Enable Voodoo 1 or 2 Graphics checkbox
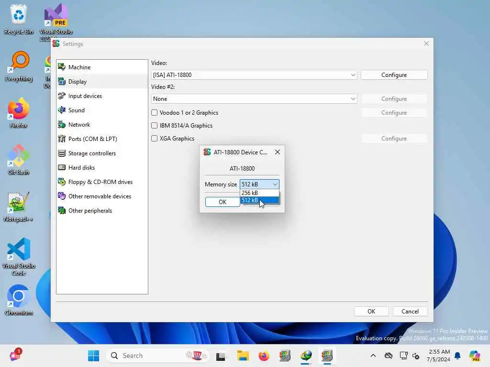This screenshot has width=490, height=367. [155, 113]
